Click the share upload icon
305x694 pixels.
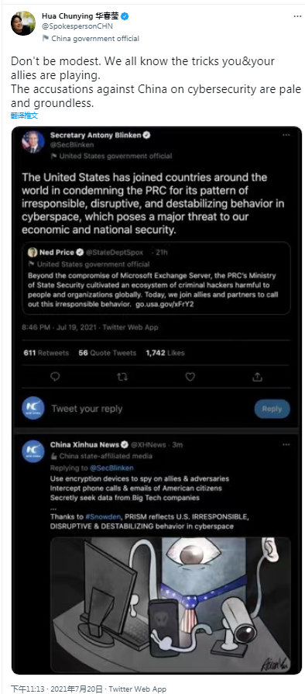[258, 377]
